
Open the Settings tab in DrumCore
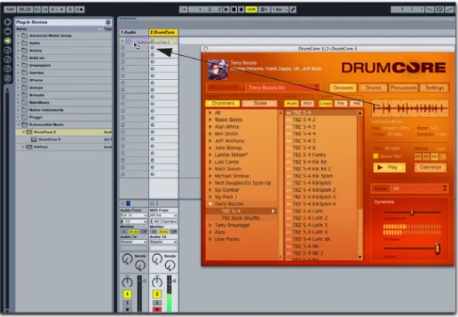click(434, 88)
